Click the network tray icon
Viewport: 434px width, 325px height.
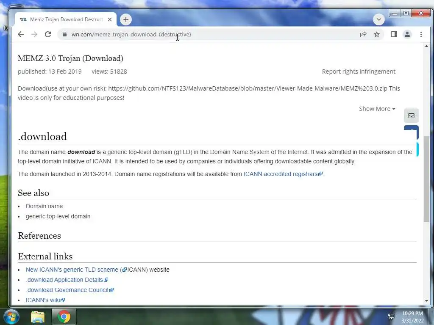tap(391, 317)
